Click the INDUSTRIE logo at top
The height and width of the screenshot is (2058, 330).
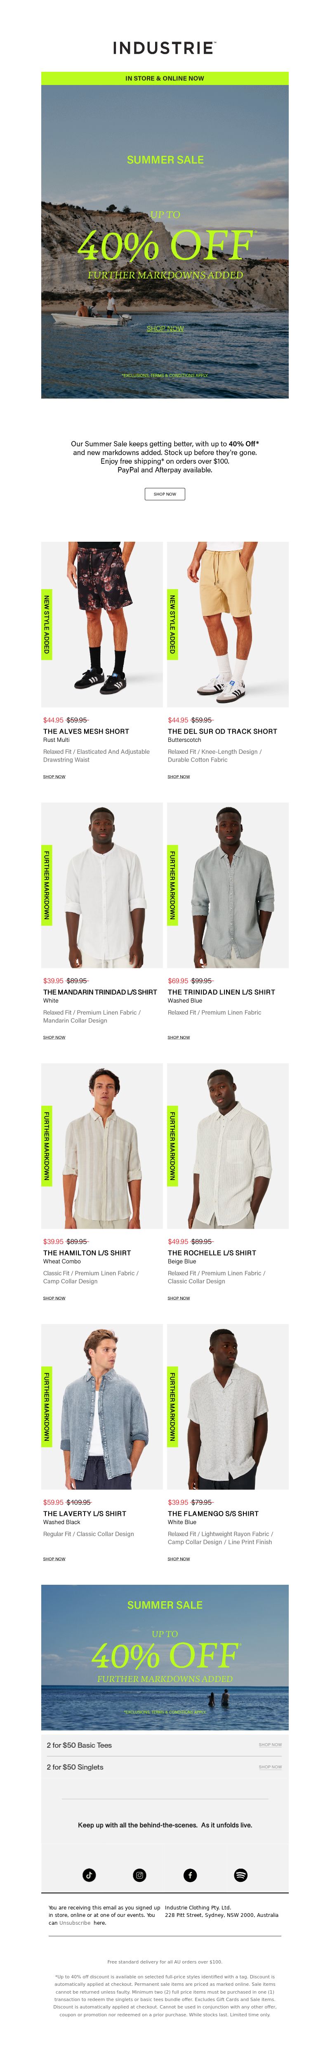pyautogui.click(x=165, y=48)
